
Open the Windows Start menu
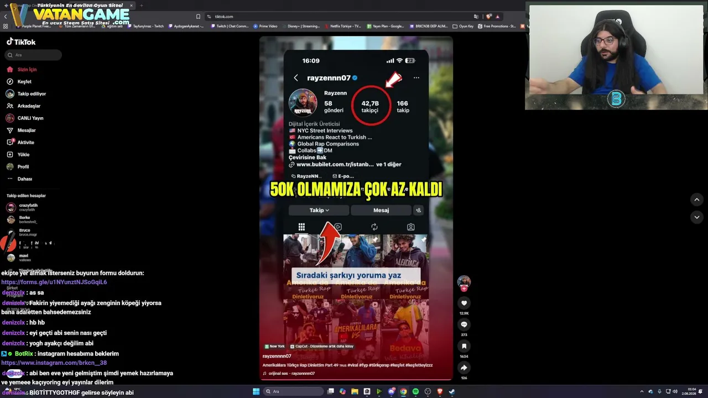point(256,391)
